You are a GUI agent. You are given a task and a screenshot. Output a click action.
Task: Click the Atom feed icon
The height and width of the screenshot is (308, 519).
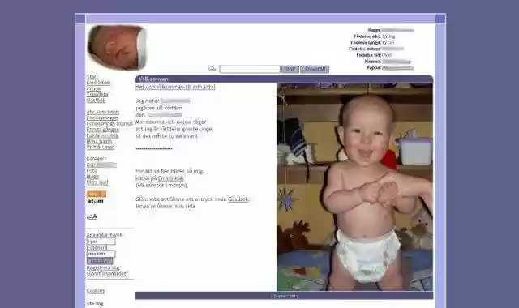coord(96,201)
